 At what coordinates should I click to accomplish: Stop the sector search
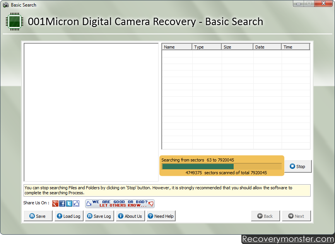tap(298, 166)
